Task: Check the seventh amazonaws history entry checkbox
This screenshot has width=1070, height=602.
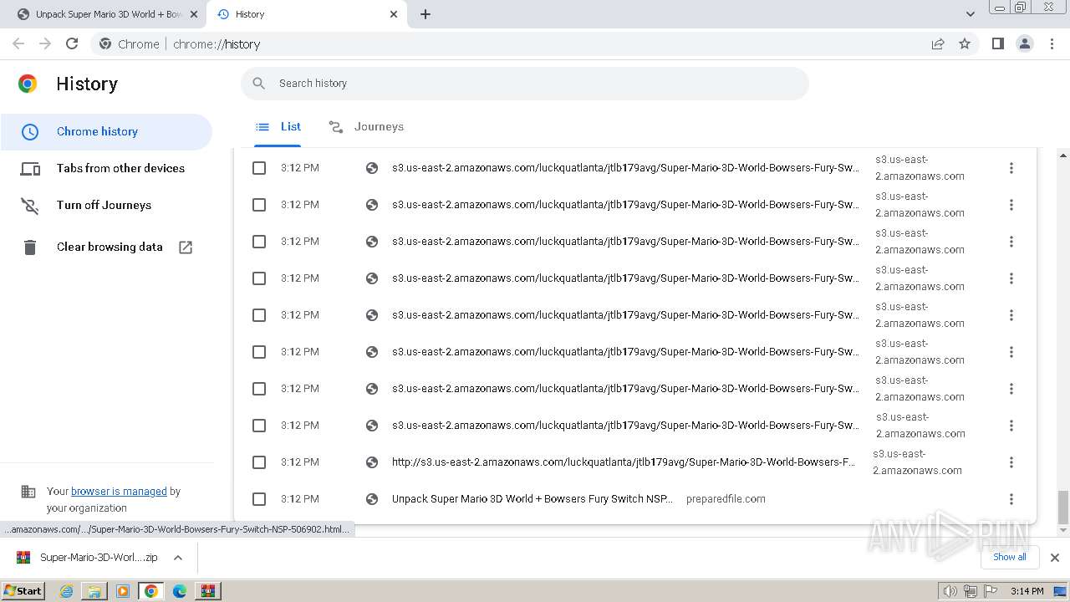Action: pyautogui.click(x=259, y=389)
